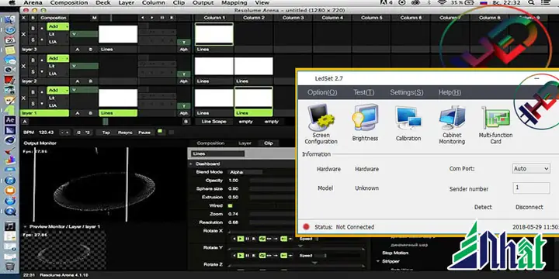Viewport: 559px width, 279px height.
Task: Open the Mapping menu in the menu bar
Action: click(x=234, y=3)
